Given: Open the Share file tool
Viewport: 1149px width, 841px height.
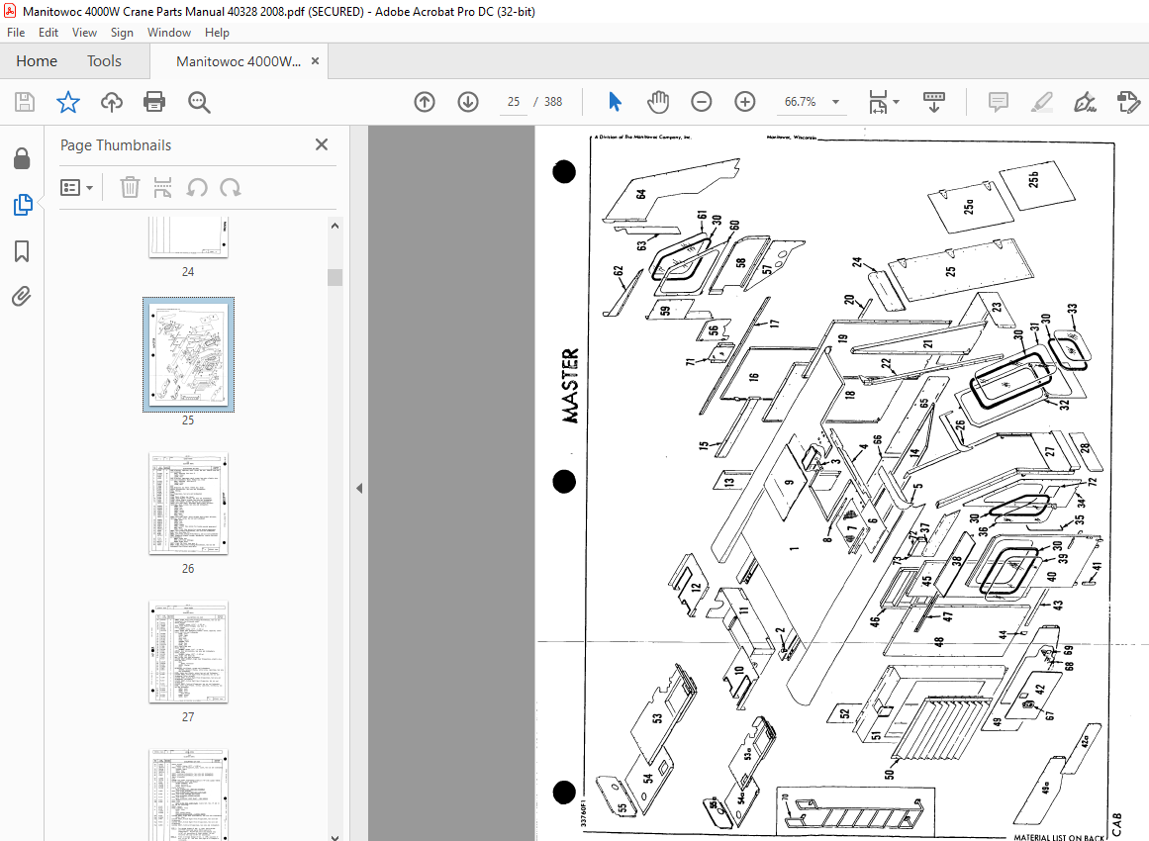Looking at the screenshot, I should (1128, 102).
